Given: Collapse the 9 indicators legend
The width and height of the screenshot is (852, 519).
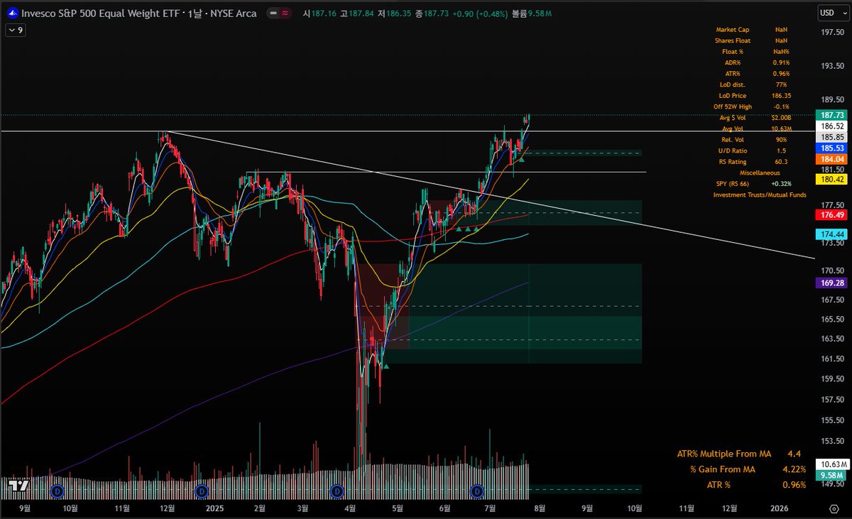Looking at the screenshot, I should point(15,30).
